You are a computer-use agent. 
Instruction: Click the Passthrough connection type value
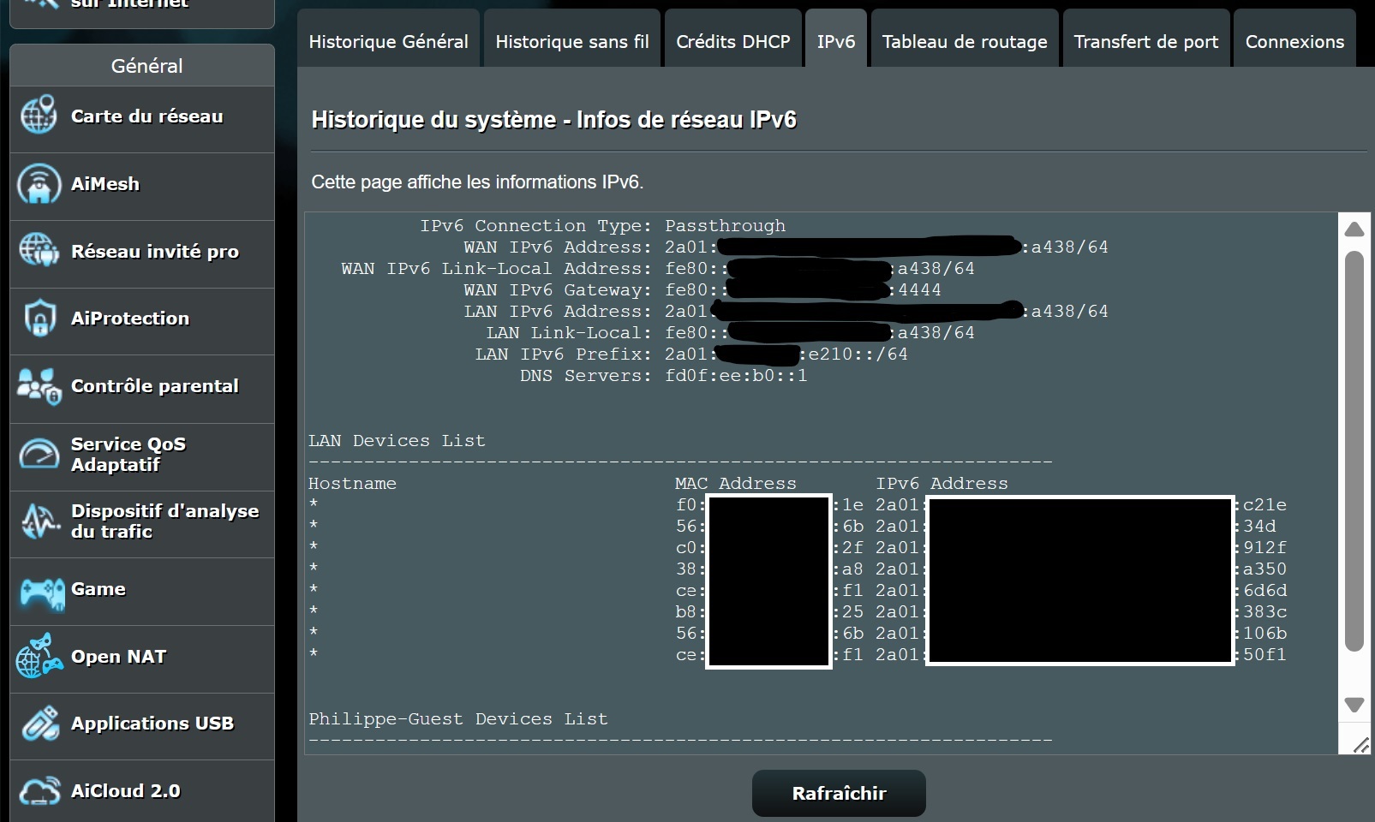point(725,226)
